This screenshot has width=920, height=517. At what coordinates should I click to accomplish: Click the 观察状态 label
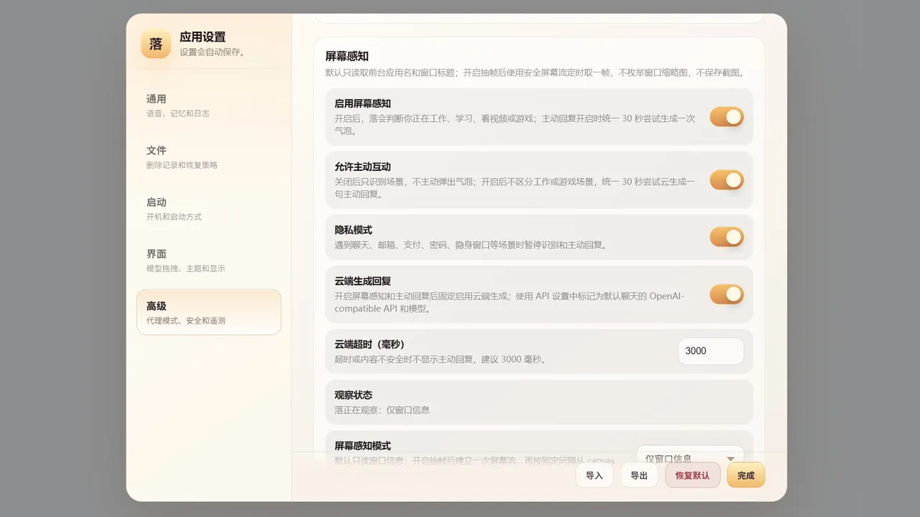354,395
